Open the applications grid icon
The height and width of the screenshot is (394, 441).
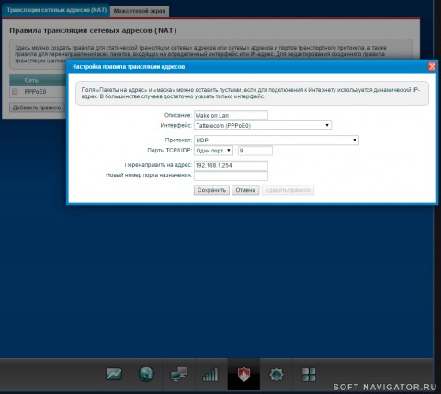(309, 375)
